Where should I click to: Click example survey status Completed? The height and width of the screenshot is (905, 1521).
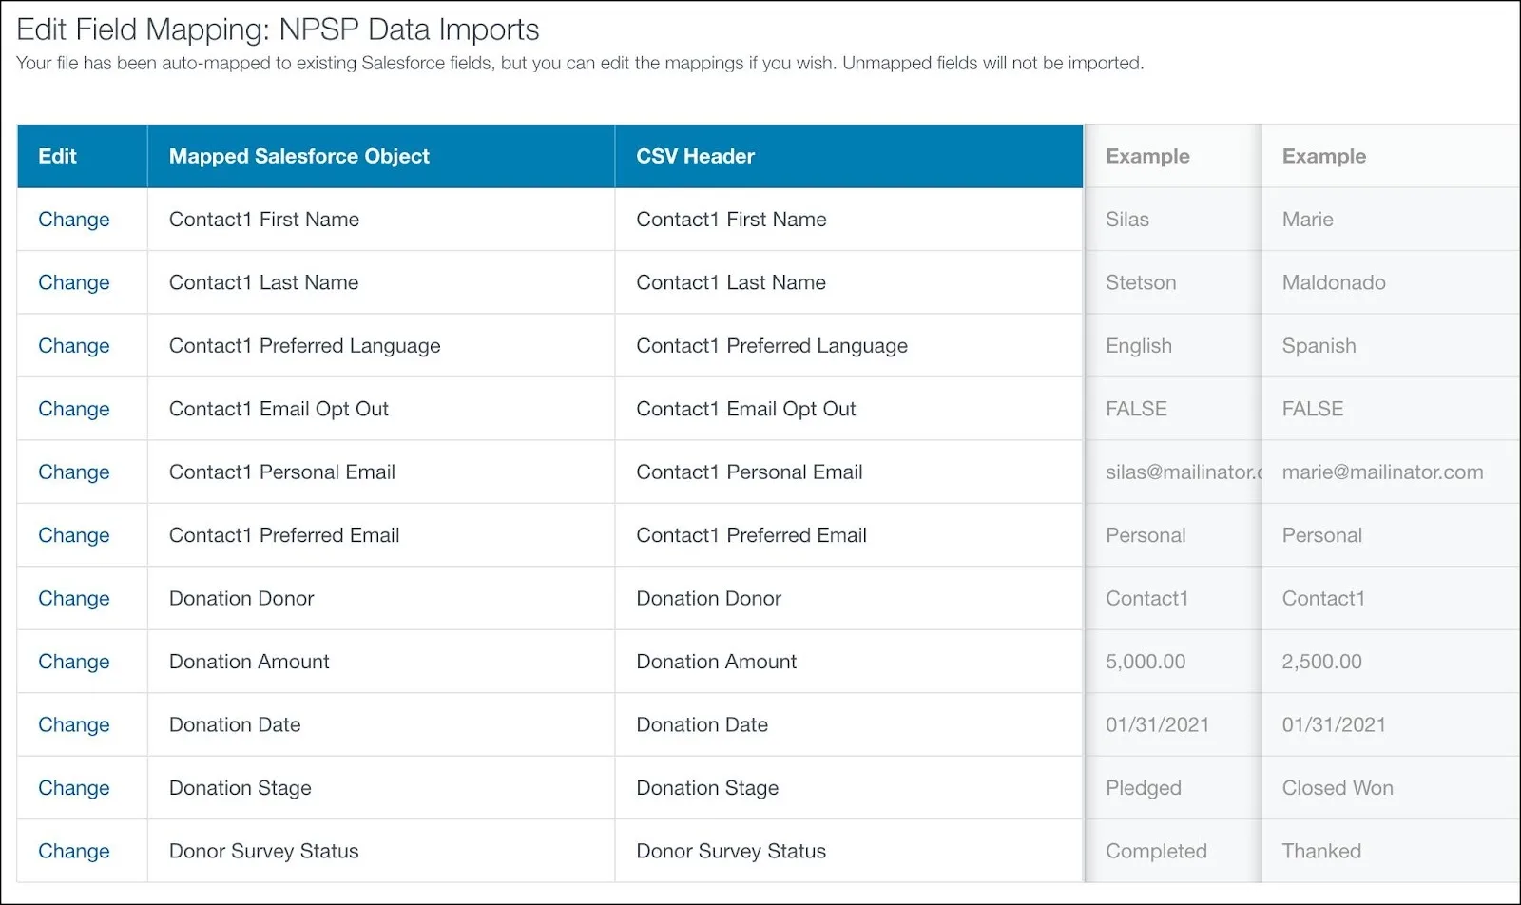[x=1156, y=852]
